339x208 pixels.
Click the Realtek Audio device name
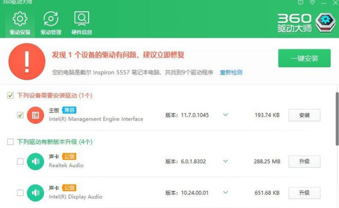click(66, 165)
